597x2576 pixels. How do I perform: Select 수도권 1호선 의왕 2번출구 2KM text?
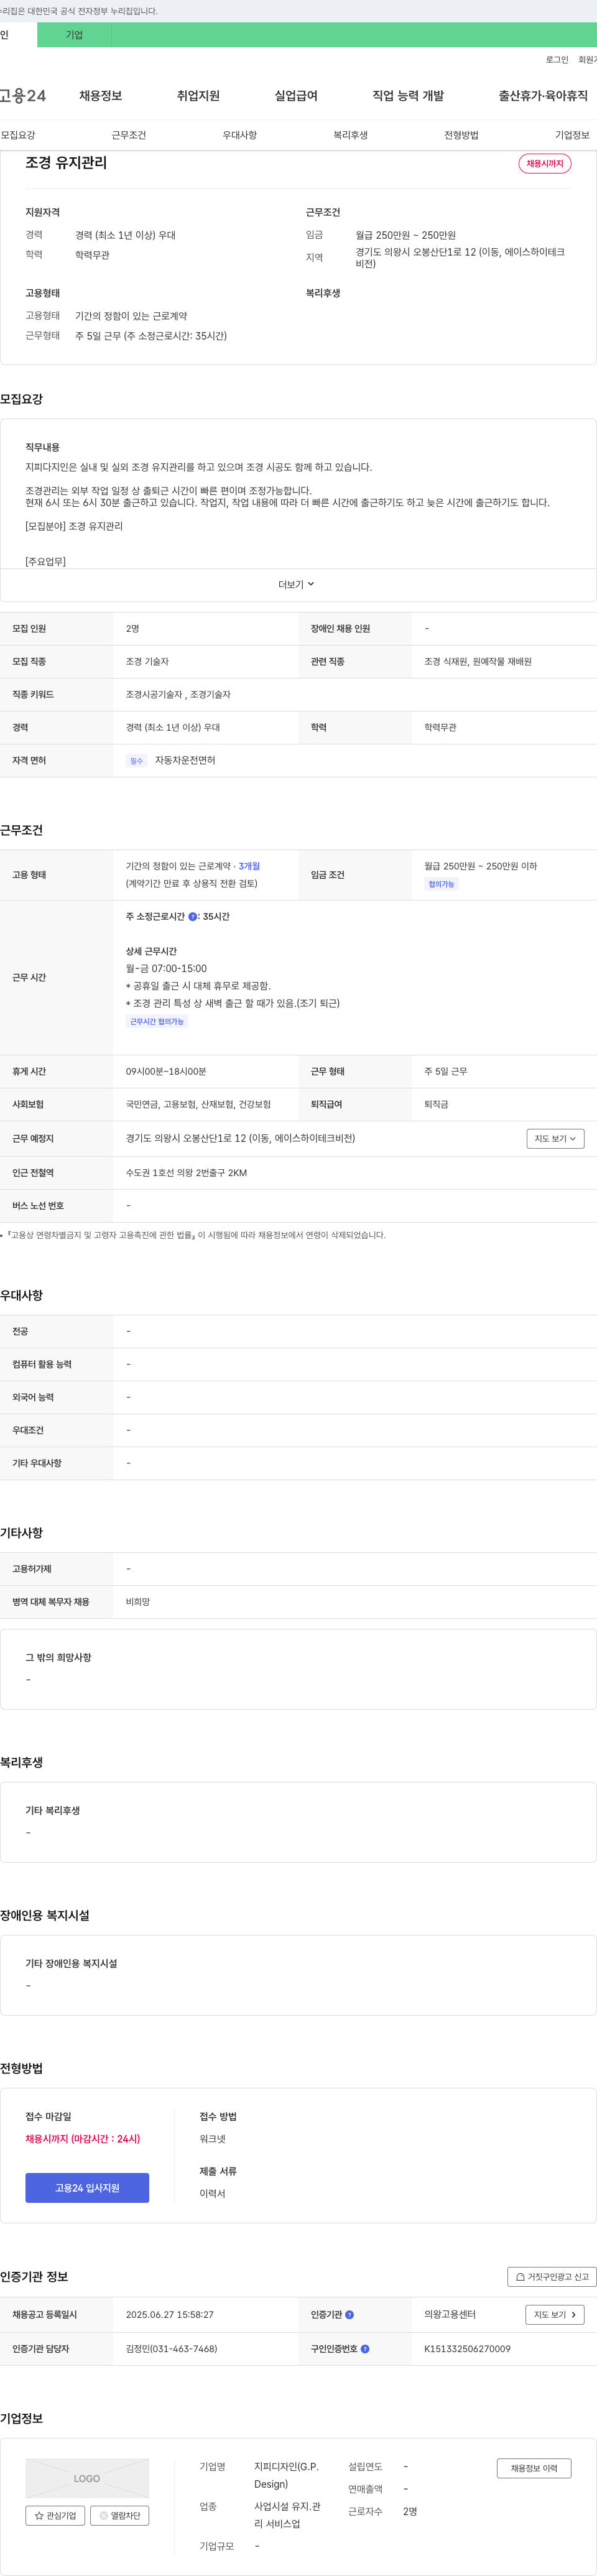tap(186, 1173)
